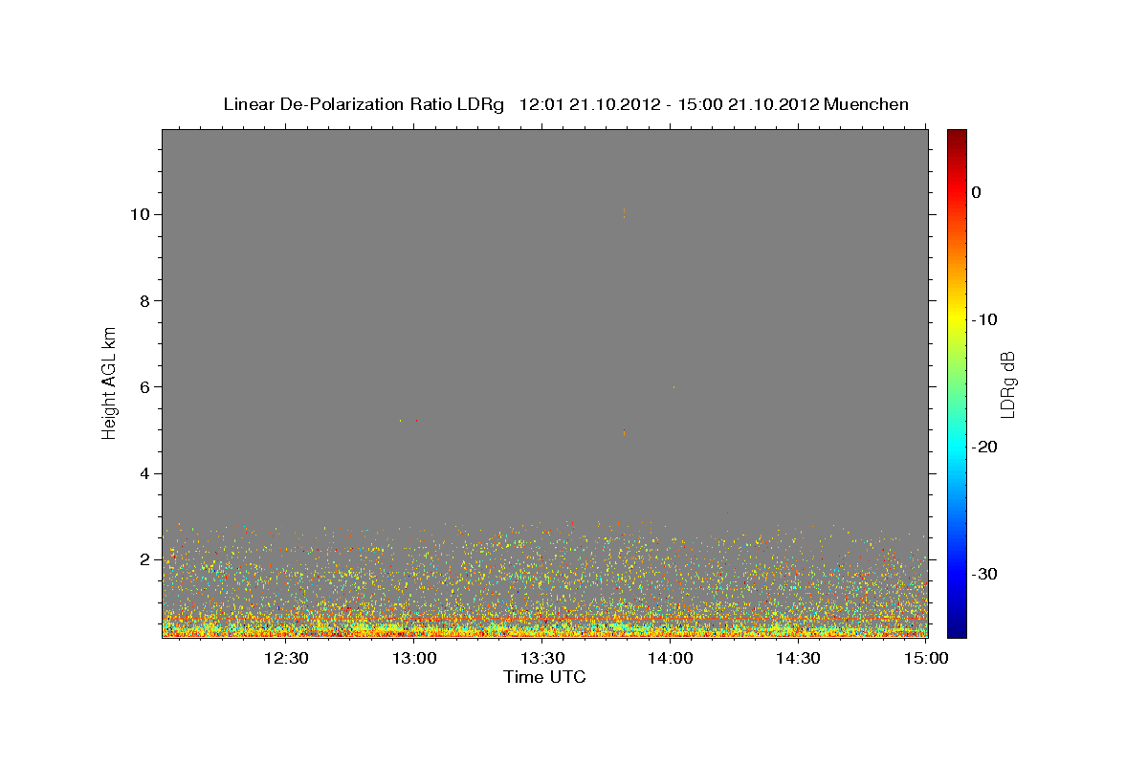Click the colorbar value -20 label

click(985, 447)
